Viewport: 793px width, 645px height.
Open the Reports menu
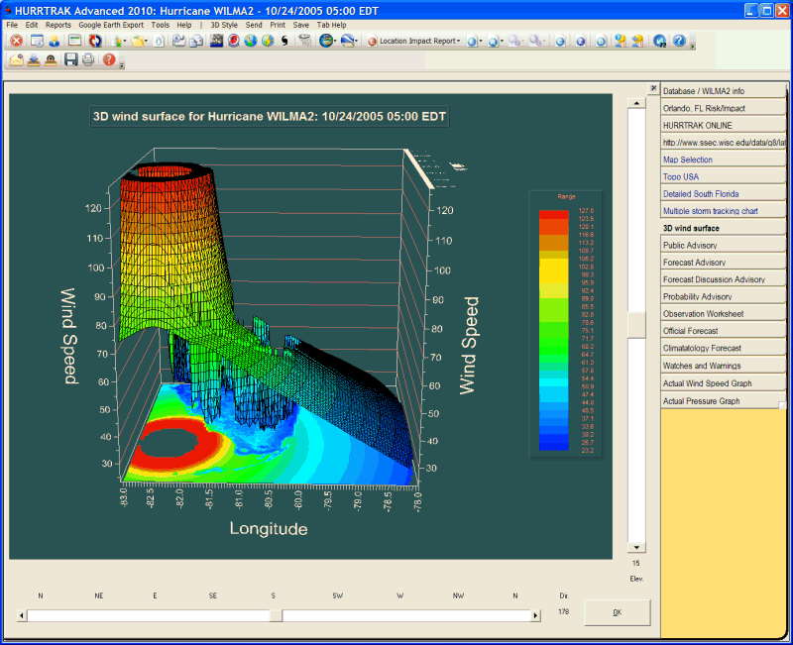[x=58, y=24]
